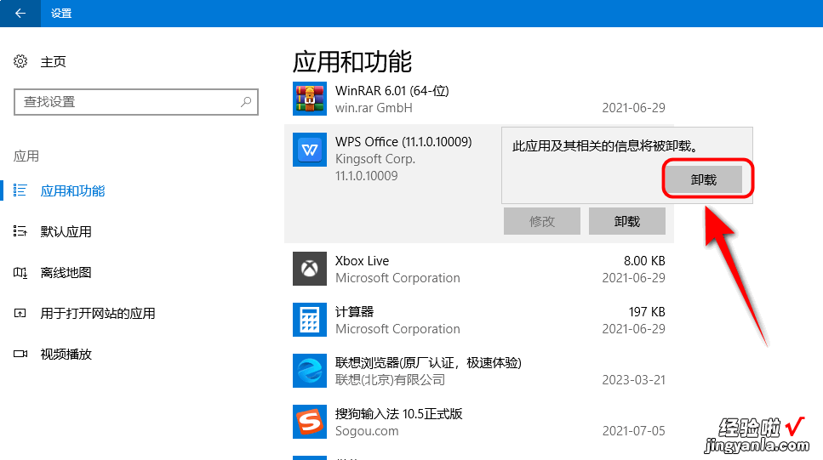Click the 197 KB size value
The image size is (823, 460).
(x=647, y=312)
